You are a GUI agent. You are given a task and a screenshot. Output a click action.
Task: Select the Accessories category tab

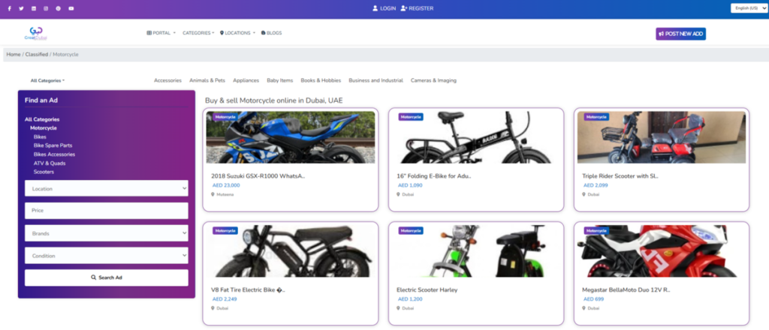tap(167, 80)
